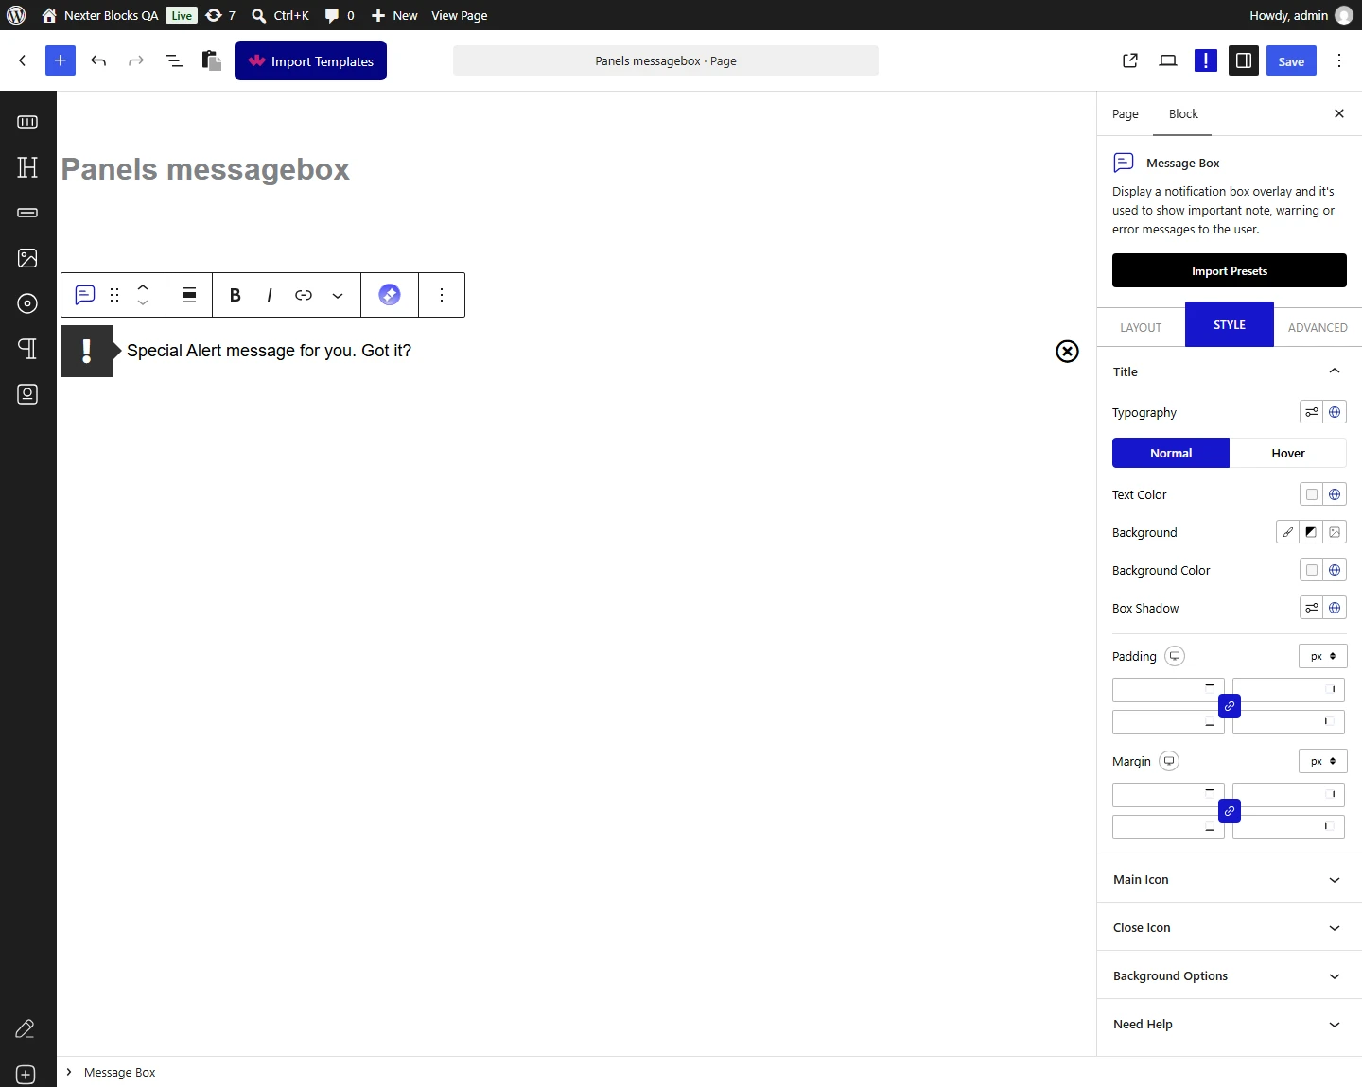Open the Padding px unit dropdown
The height and width of the screenshot is (1087, 1362).
(1323, 656)
